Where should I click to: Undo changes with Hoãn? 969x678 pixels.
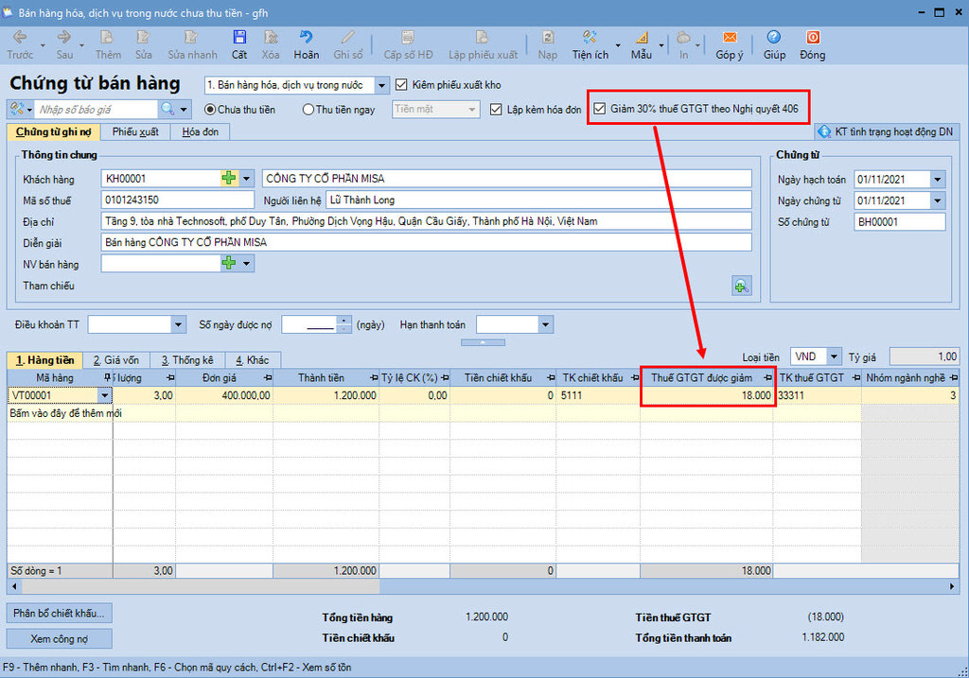306,45
